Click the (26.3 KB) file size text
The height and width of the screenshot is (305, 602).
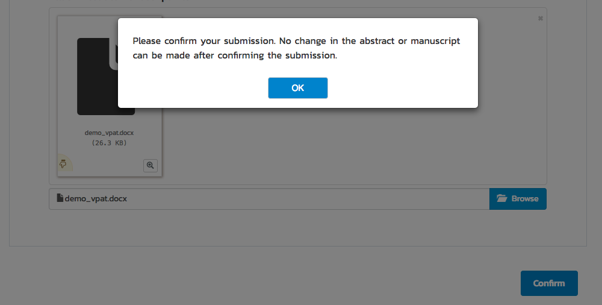point(109,143)
